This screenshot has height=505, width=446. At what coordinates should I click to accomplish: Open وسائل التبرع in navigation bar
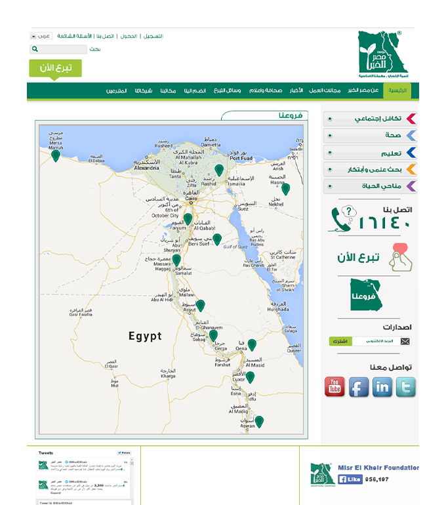click(x=227, y=91)
